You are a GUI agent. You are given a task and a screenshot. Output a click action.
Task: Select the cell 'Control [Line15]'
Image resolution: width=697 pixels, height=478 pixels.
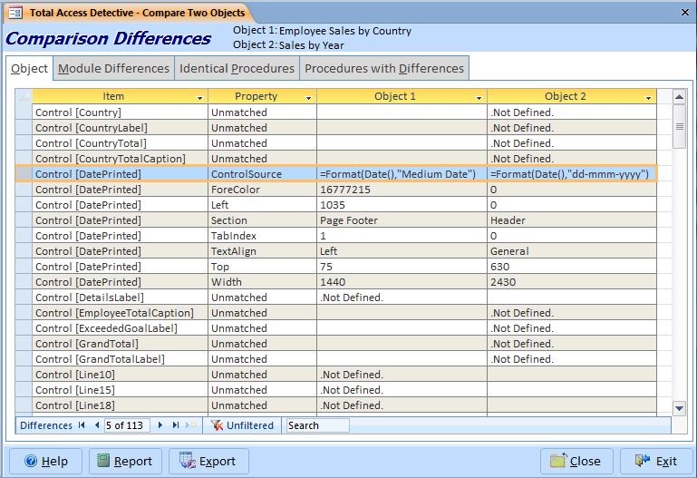(x=120, y=390)
